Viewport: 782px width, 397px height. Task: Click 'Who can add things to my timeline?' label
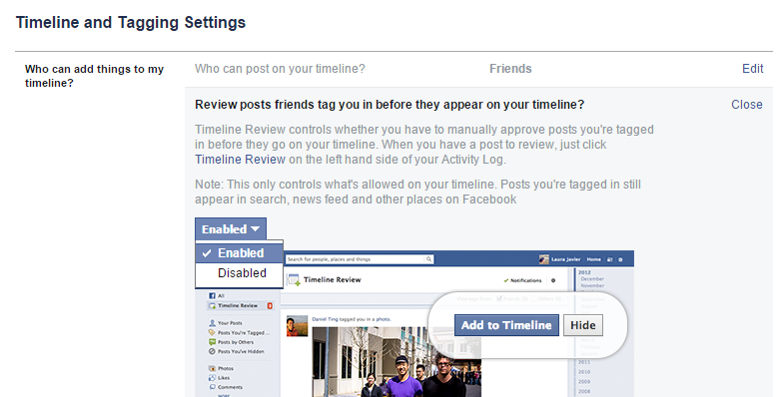pos(94,76)
